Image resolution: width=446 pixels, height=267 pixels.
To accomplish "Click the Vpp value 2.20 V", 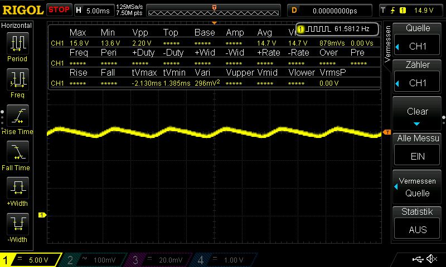I will coord(142,43).
